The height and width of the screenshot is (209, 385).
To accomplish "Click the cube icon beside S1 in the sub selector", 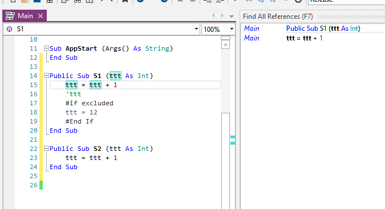I will (9, 29).
